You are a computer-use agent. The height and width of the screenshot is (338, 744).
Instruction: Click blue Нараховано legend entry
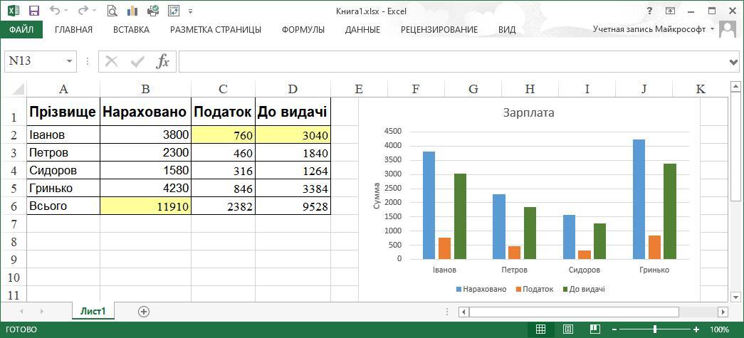point(481,289)
